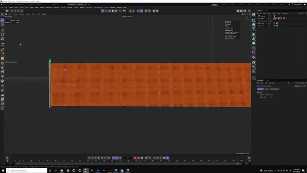Toggle the Y axis lock
This screenshot has width=307, height=173.
15,11
